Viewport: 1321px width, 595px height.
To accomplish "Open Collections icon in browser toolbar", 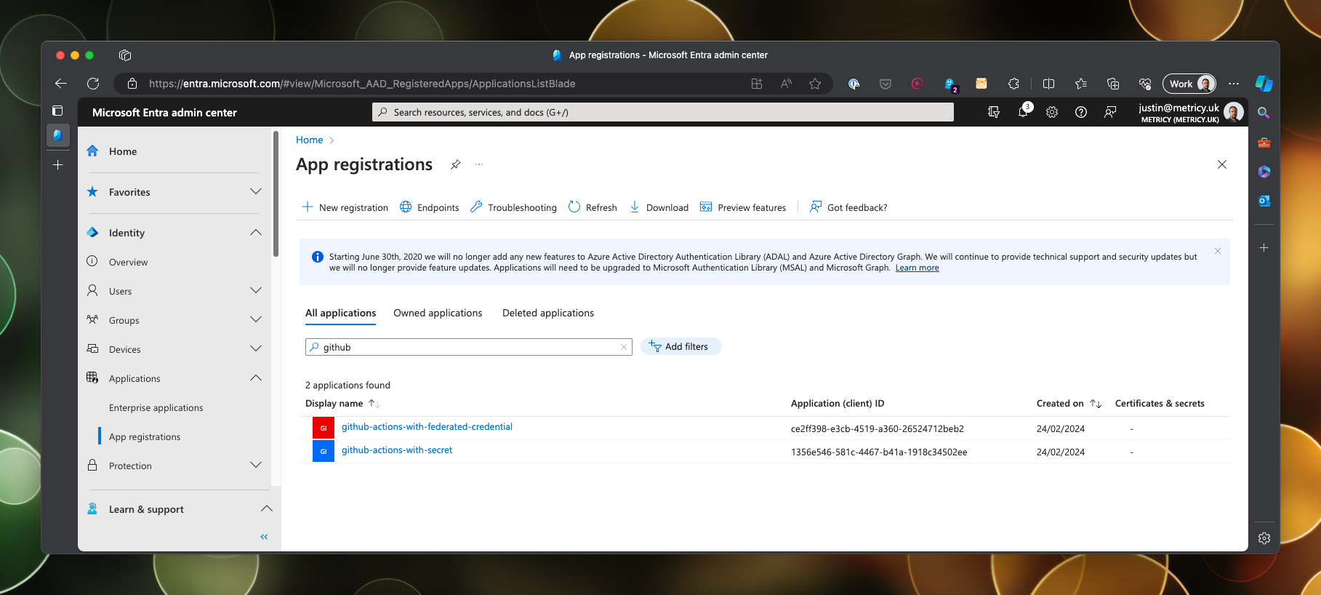I will pyautogui.click(x=1113, y=84).
